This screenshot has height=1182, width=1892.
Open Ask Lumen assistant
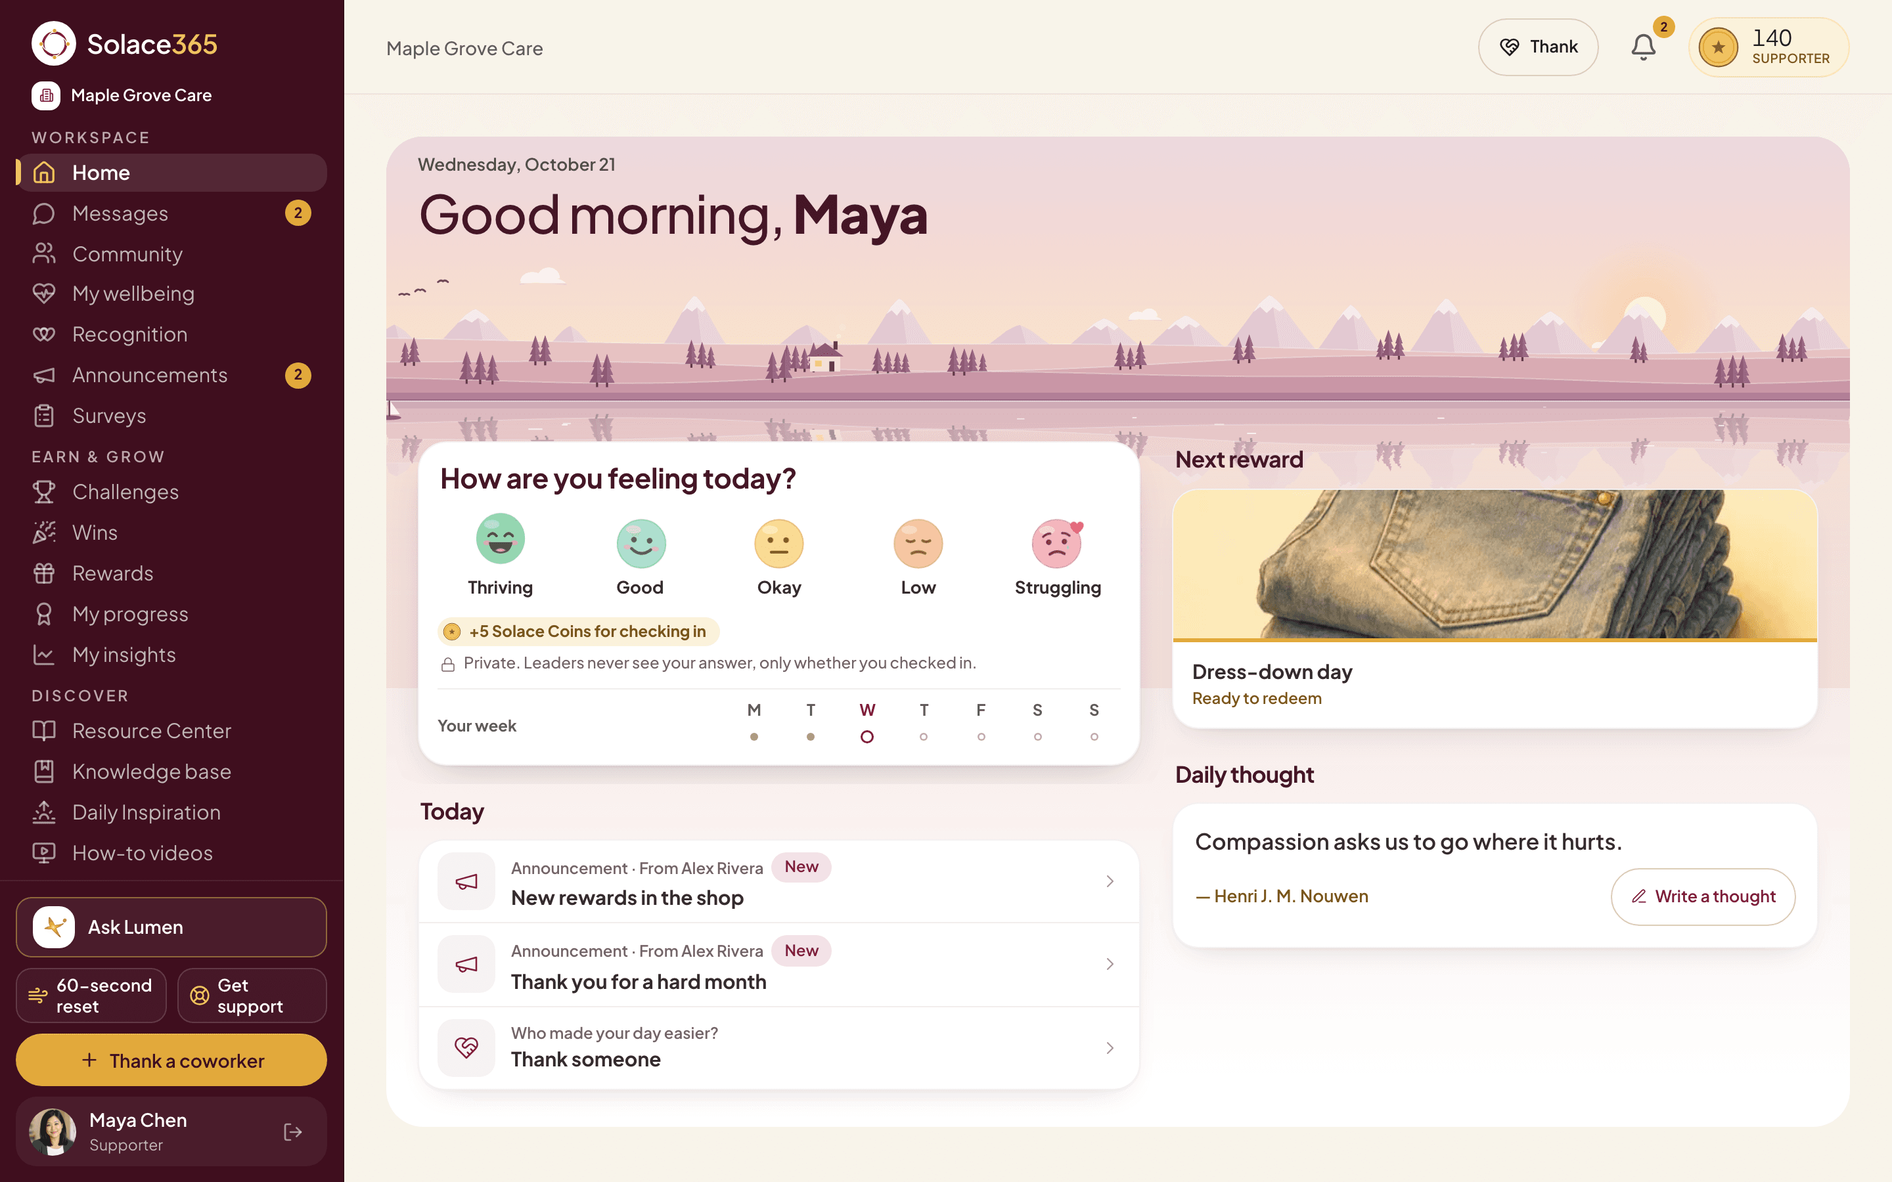point(171,927)
